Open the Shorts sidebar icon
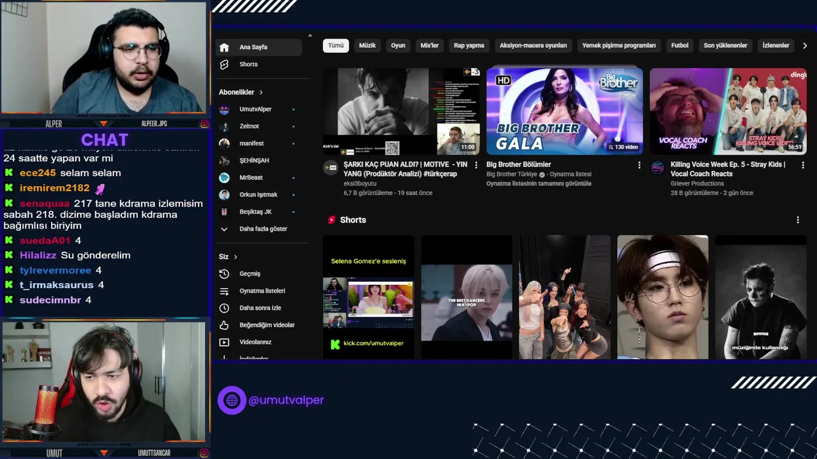817x459 pixels. point(224,64)
